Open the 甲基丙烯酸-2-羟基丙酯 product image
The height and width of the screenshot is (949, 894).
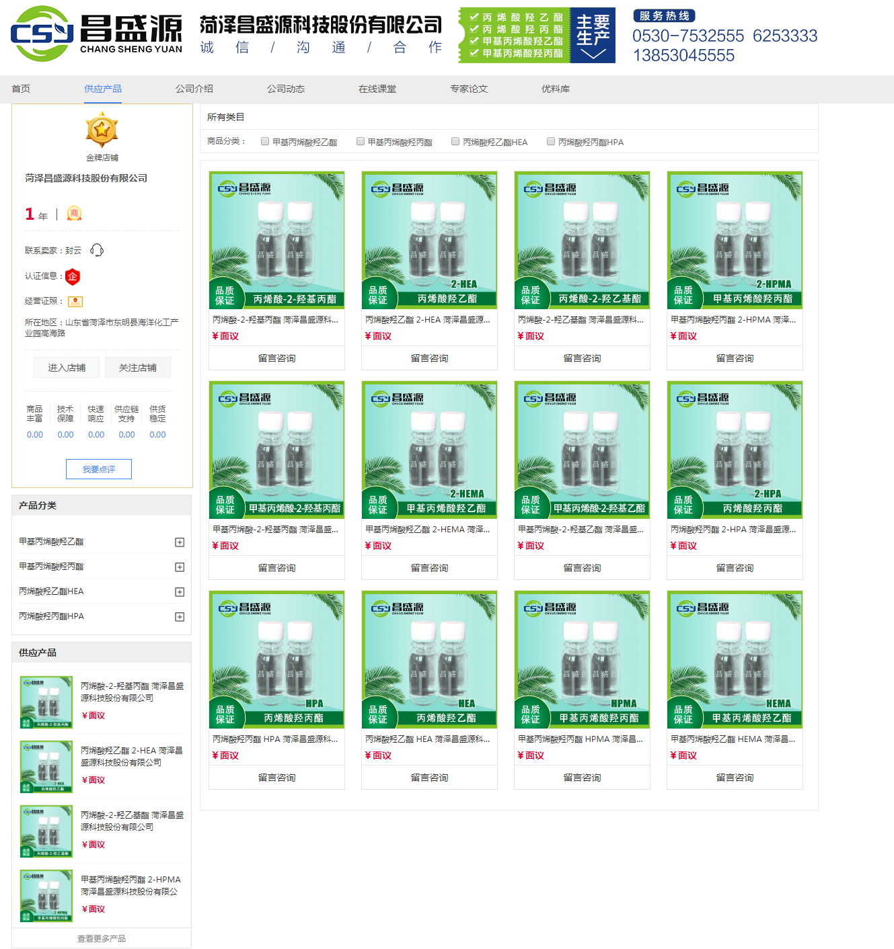point(277,450)
